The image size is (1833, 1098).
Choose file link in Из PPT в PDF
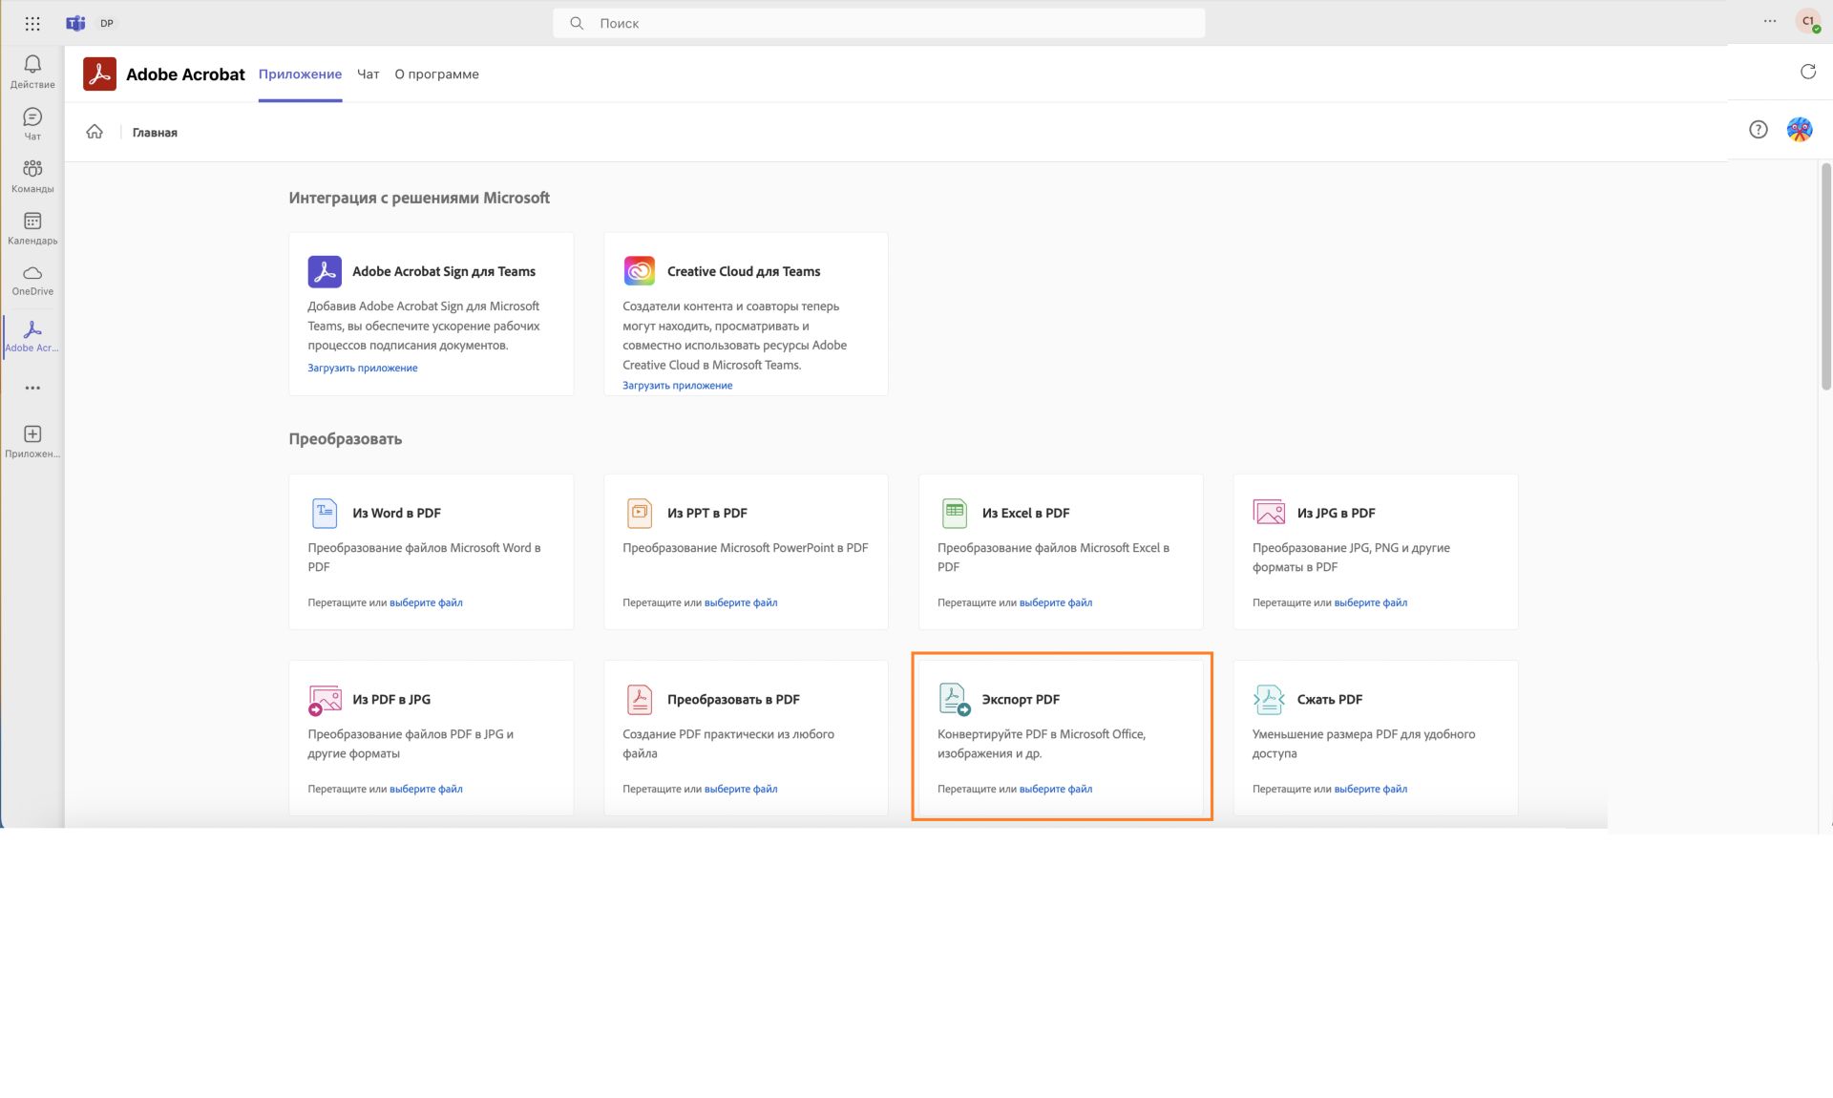[741, 602]
